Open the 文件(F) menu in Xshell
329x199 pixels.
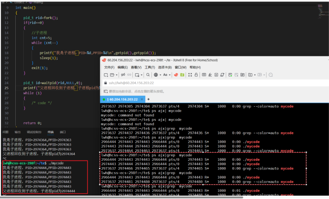[110, 67]
